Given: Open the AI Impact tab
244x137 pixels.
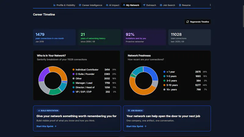Looking at the screenshot, I should click(x=113, y=5).
